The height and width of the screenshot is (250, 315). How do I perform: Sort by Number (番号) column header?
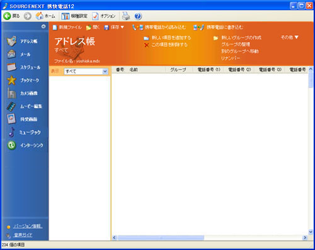point(120,70)
